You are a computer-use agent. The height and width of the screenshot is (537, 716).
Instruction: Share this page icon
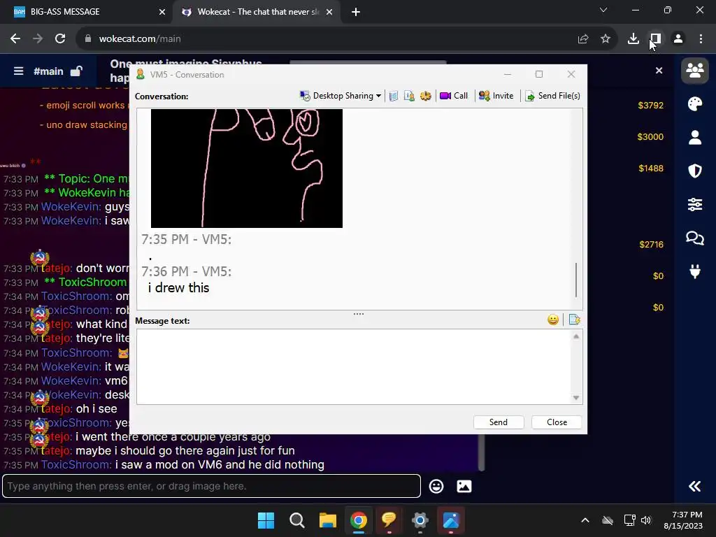(x=583, y=39)
